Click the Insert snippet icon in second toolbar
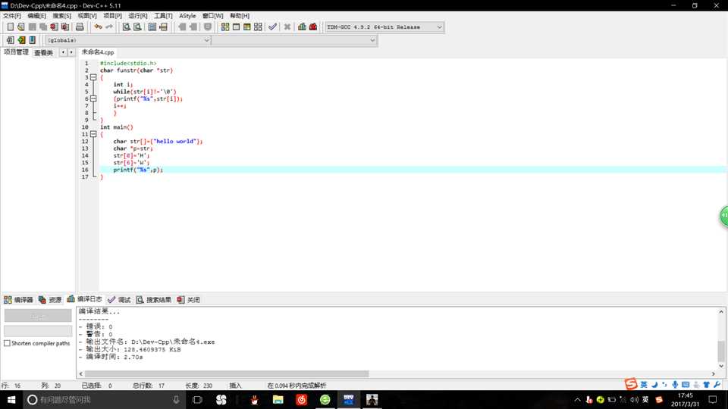Viewport: 728px width, 409px height. click(x=10, y=40)
